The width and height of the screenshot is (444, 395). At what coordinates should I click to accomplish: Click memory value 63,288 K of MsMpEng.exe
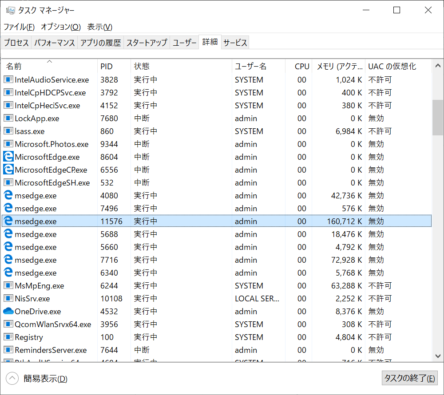pos(347,286)
